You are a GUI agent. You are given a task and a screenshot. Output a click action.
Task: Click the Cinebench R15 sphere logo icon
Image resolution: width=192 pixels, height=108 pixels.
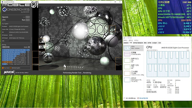[5, 10]
